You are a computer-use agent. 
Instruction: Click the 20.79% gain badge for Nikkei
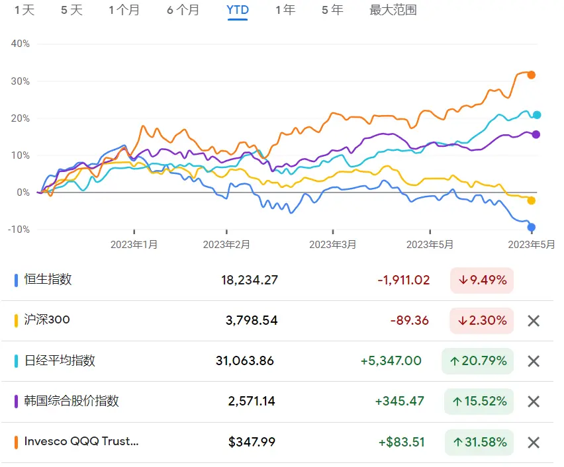[x=478, y=361]
